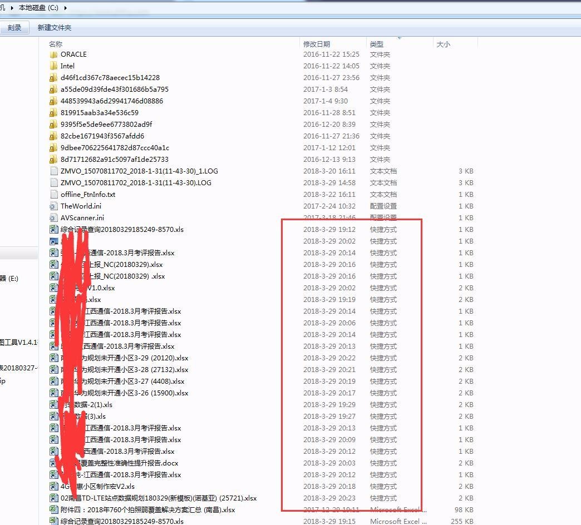Screen dimensions: 581x525
Task: Click Excel icon of 02南昌TD-LTE站点数据规划180329 file
Action: [x=54, y=498]
